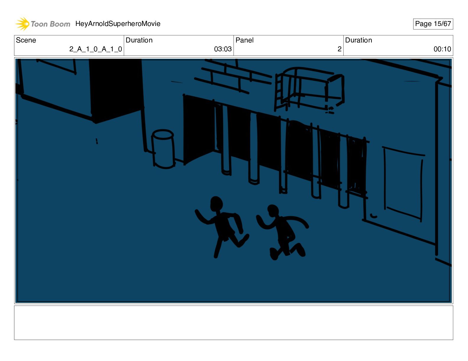Select scene name 2_A_1_0_A_1_0
This screenshot has height=361, width=468.
(96, 49)
